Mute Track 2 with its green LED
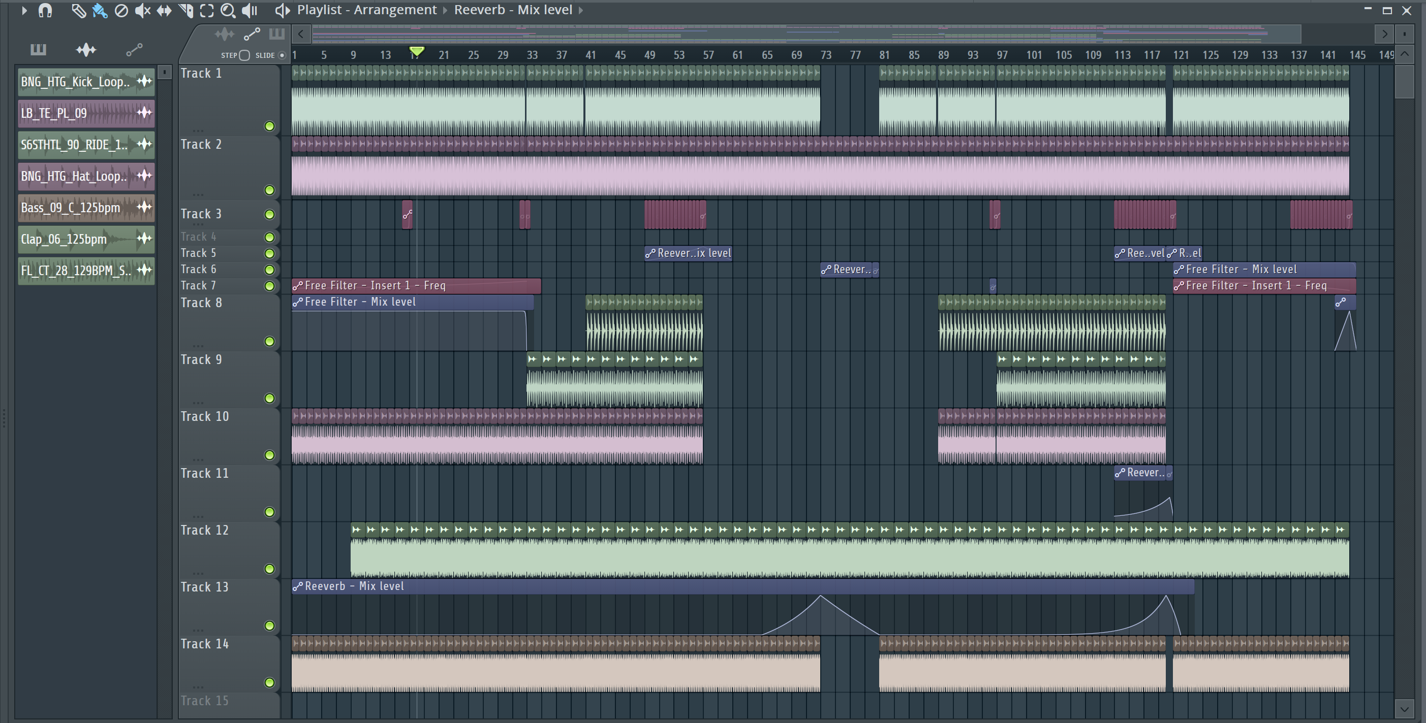 pos(269,190)
